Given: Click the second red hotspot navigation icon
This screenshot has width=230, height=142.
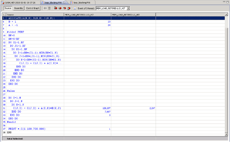Looking at the screenshot, I should tap(60, 8).
